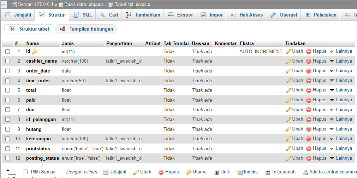Click the Teks penuh icon at bottom
The image size is (357, 178).
tap(268, 172)
